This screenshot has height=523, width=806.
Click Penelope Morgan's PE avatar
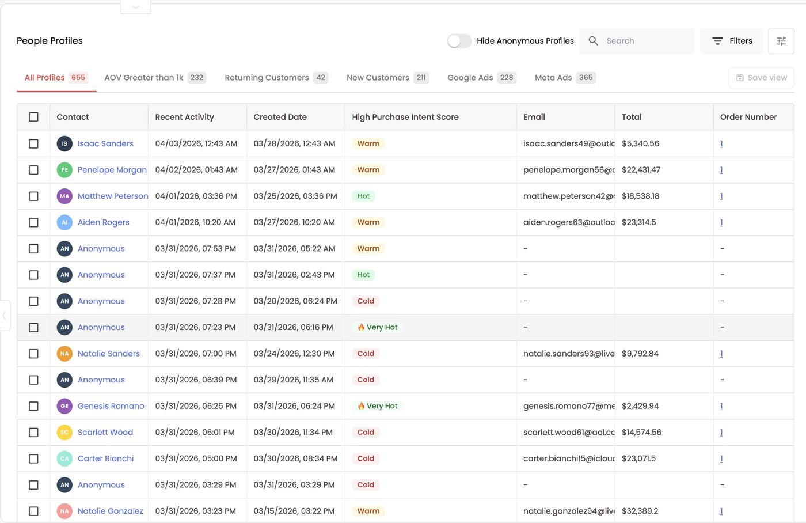(64, 170)
